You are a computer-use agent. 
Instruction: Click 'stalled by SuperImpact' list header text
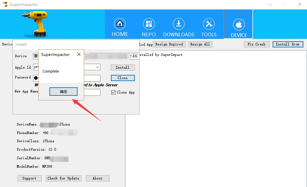pos(161,55)
